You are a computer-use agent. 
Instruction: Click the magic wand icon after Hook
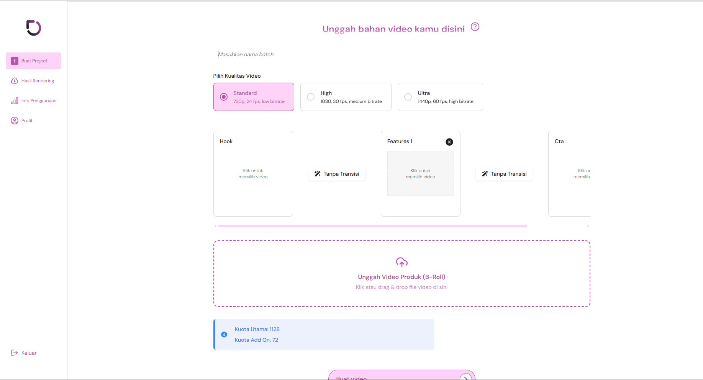pos(318,174)
